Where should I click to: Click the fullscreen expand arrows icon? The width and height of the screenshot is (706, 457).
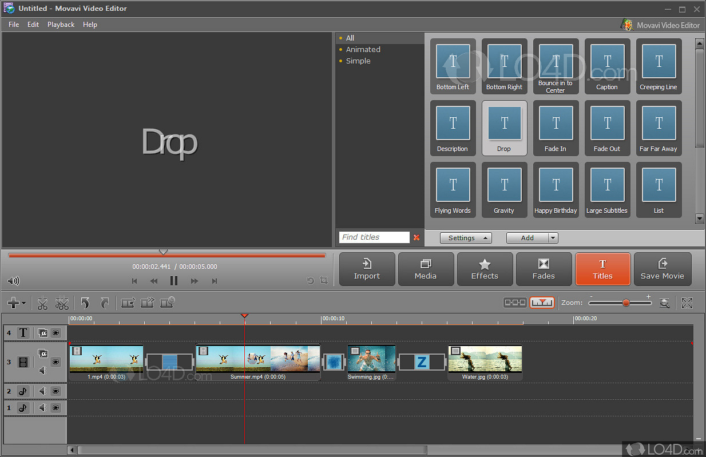(x=687, y=303)
